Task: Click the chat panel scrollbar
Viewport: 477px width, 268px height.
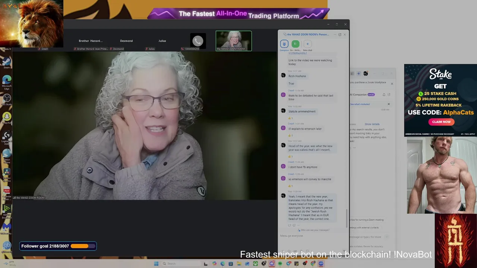Action: [347, 218]
